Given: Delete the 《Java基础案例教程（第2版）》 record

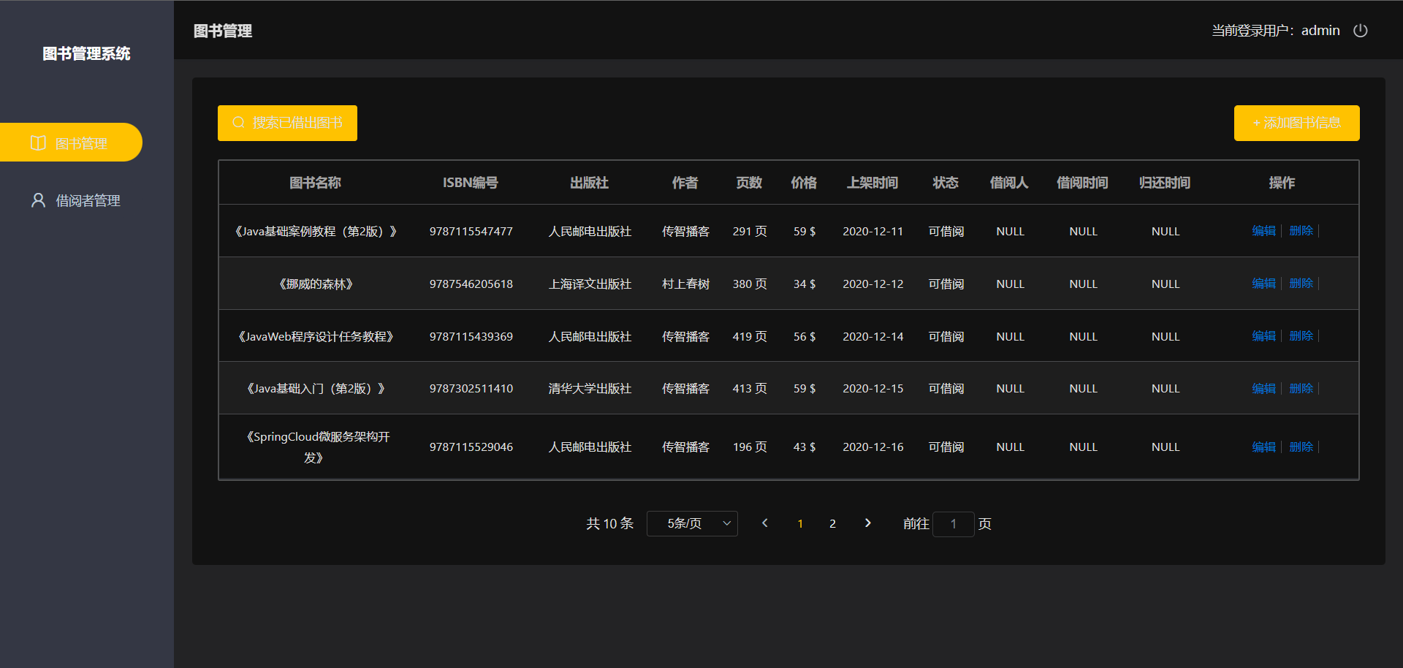Looking at the screenshot, I should (1301, 231).
